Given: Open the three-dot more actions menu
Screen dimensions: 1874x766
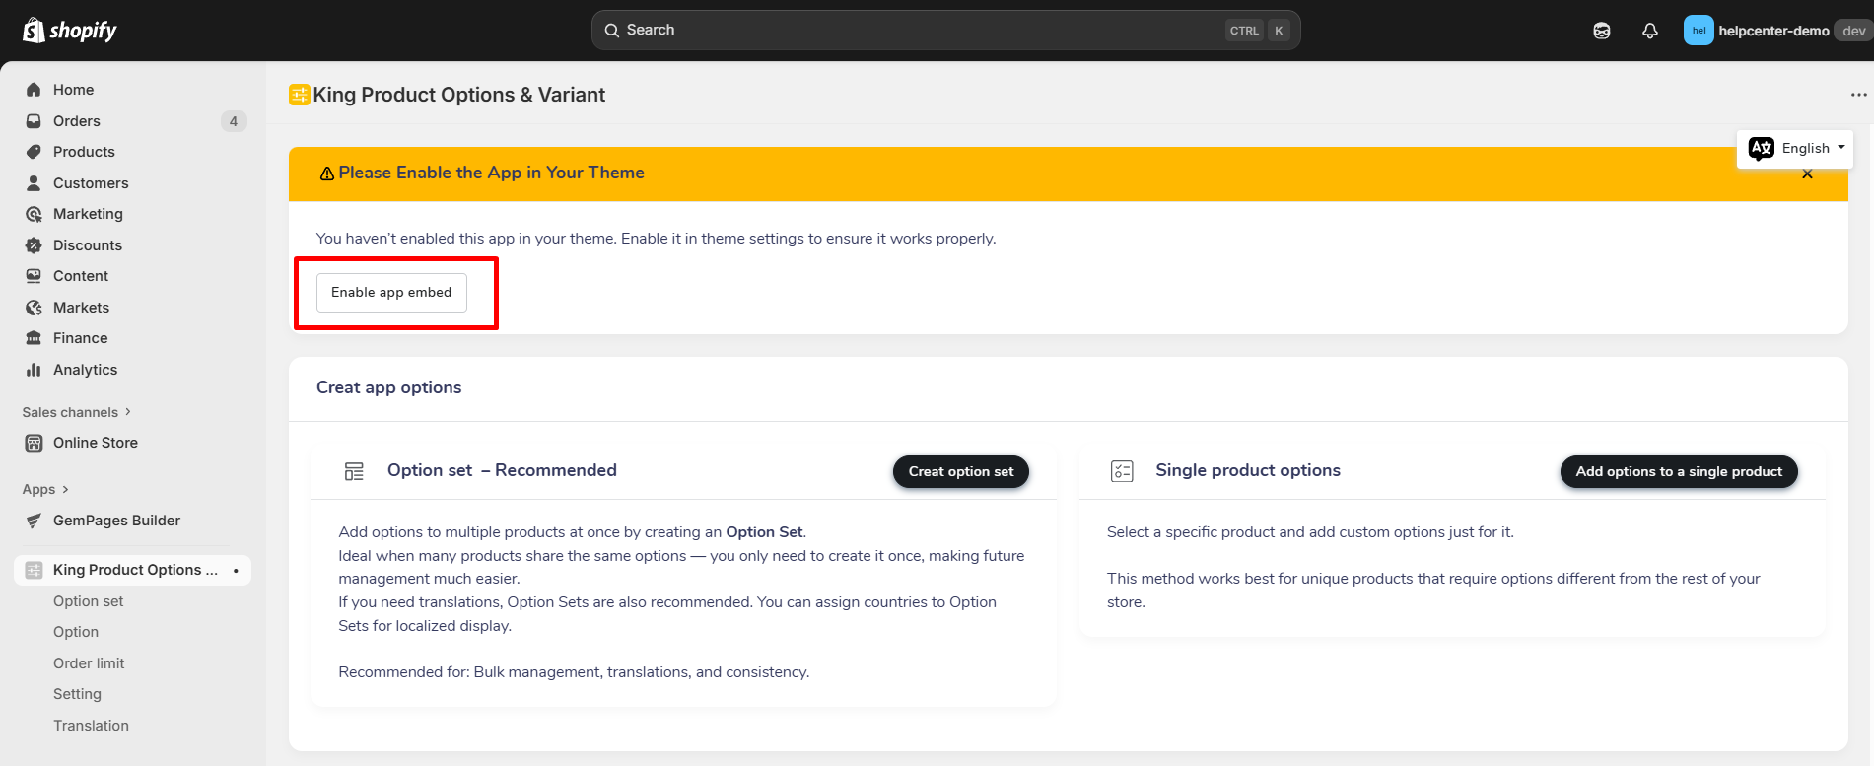Looking at the screenshot, I should pos(1858,95).
